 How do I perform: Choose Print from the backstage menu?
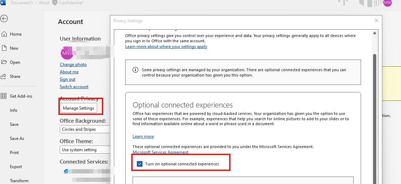[14, 153]
